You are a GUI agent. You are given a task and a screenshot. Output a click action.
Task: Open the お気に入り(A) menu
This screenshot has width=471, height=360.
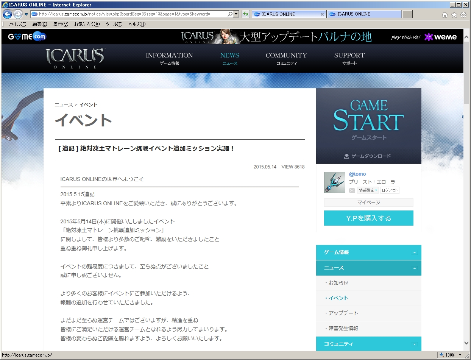coord(87,24)
